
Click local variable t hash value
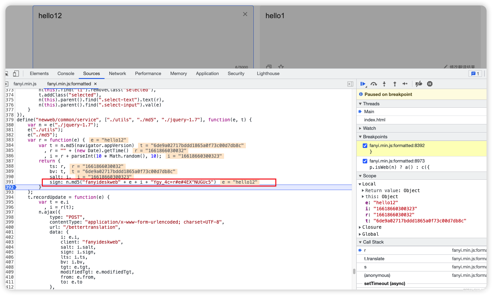pos(420,221)
